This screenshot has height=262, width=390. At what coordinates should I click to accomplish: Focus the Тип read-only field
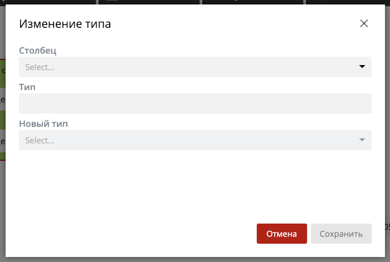coord(195,103)
